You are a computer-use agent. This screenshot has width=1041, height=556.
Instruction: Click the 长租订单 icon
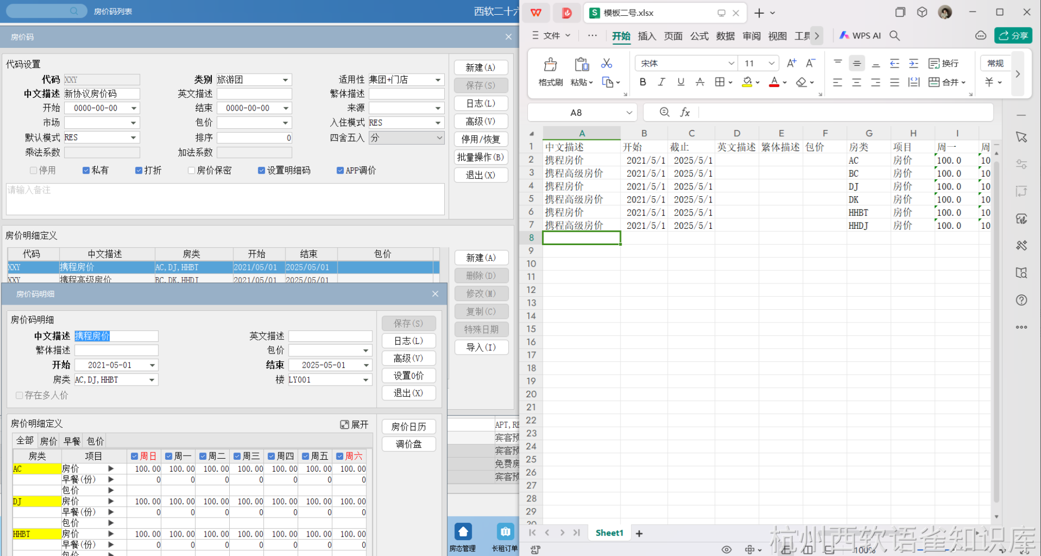tap(505, 532)
